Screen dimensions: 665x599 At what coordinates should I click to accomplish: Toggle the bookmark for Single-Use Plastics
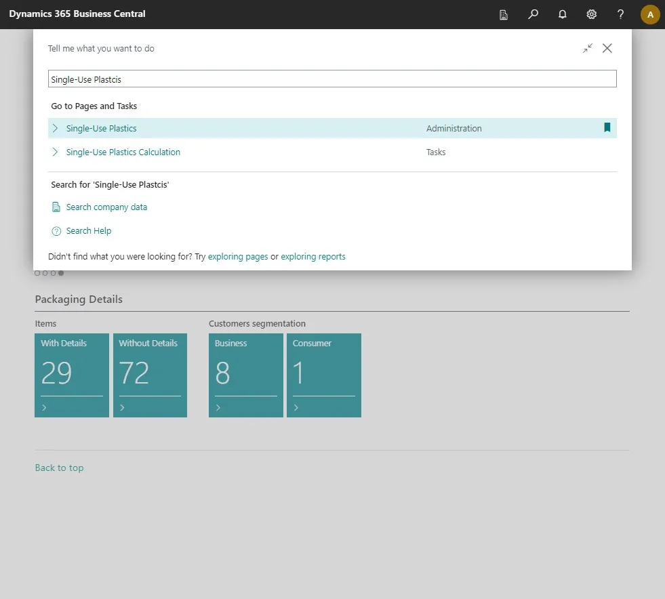(x=607, y=127)
